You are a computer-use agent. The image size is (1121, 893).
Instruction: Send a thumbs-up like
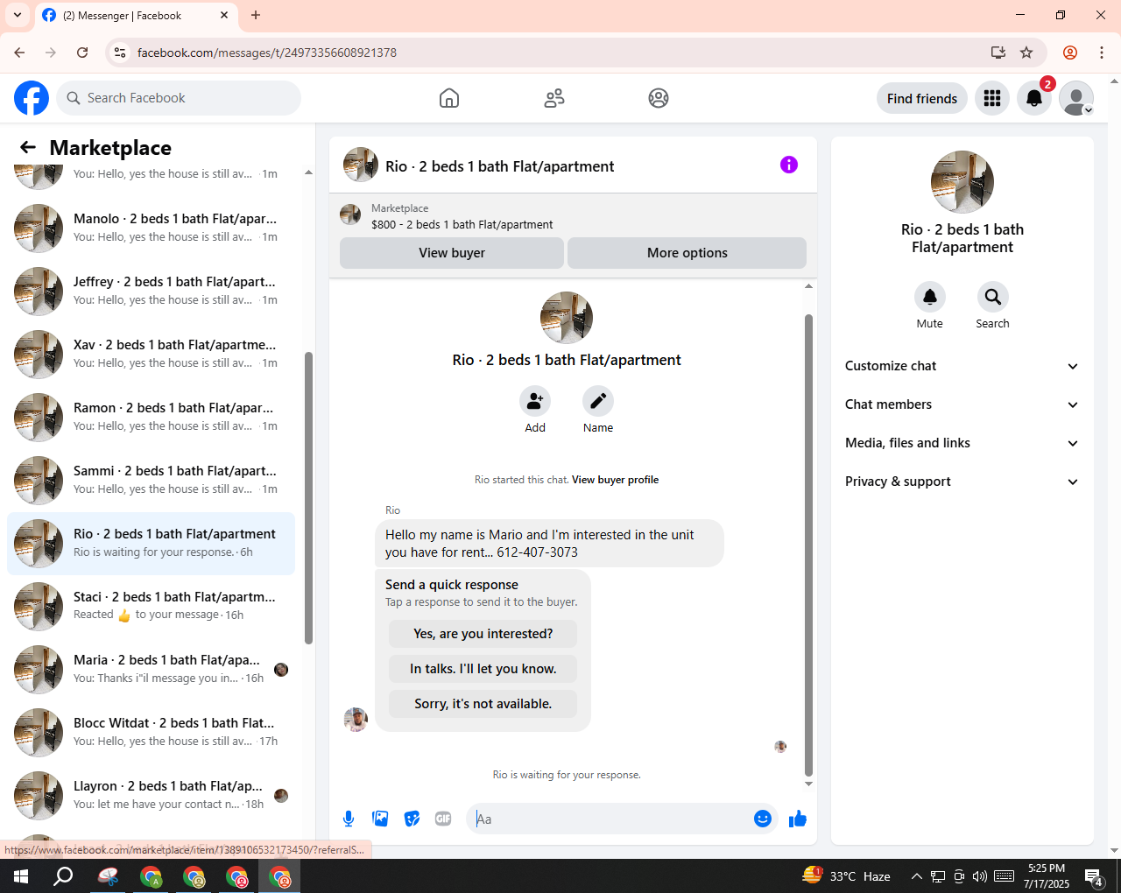pos(798,819)
